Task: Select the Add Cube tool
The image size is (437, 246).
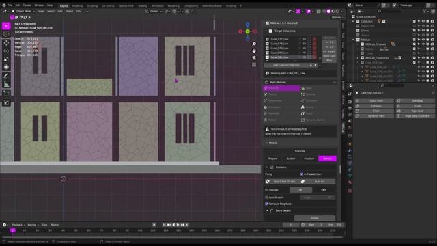Action: 6,93
